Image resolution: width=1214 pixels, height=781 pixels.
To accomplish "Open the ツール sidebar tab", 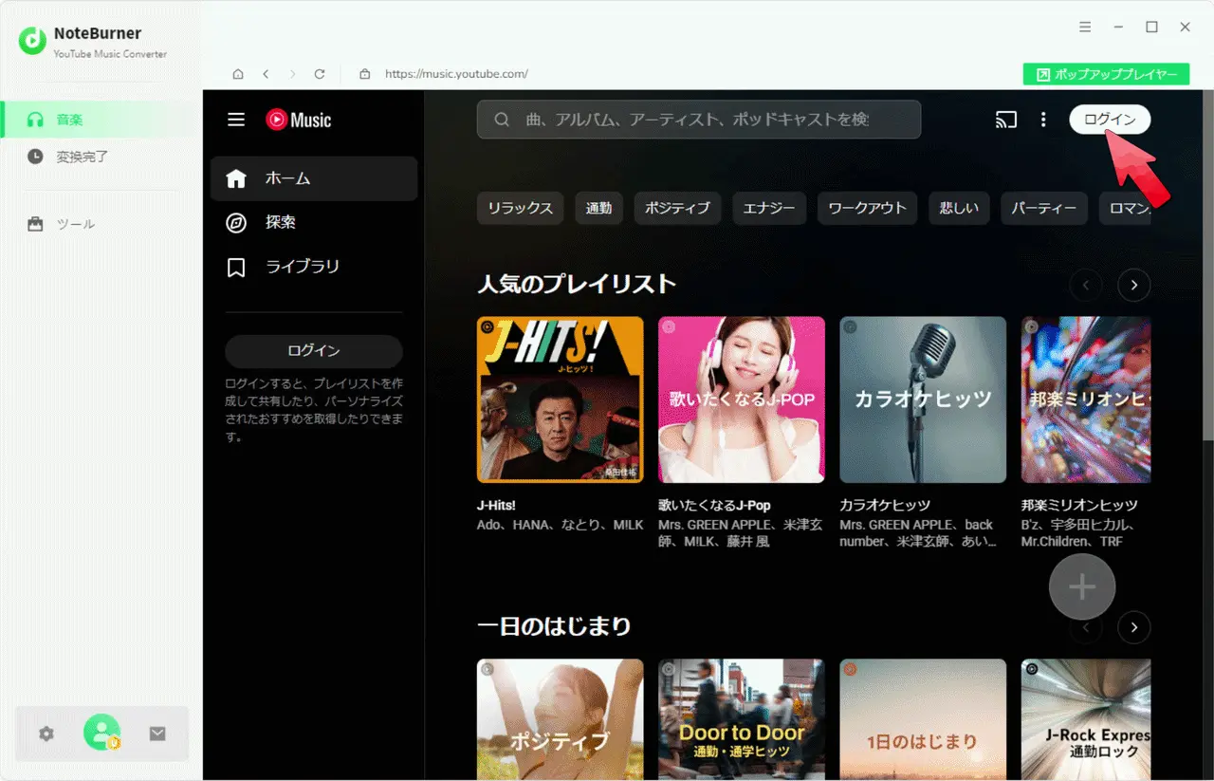I will pyautogui.click(x=101, y=224).
